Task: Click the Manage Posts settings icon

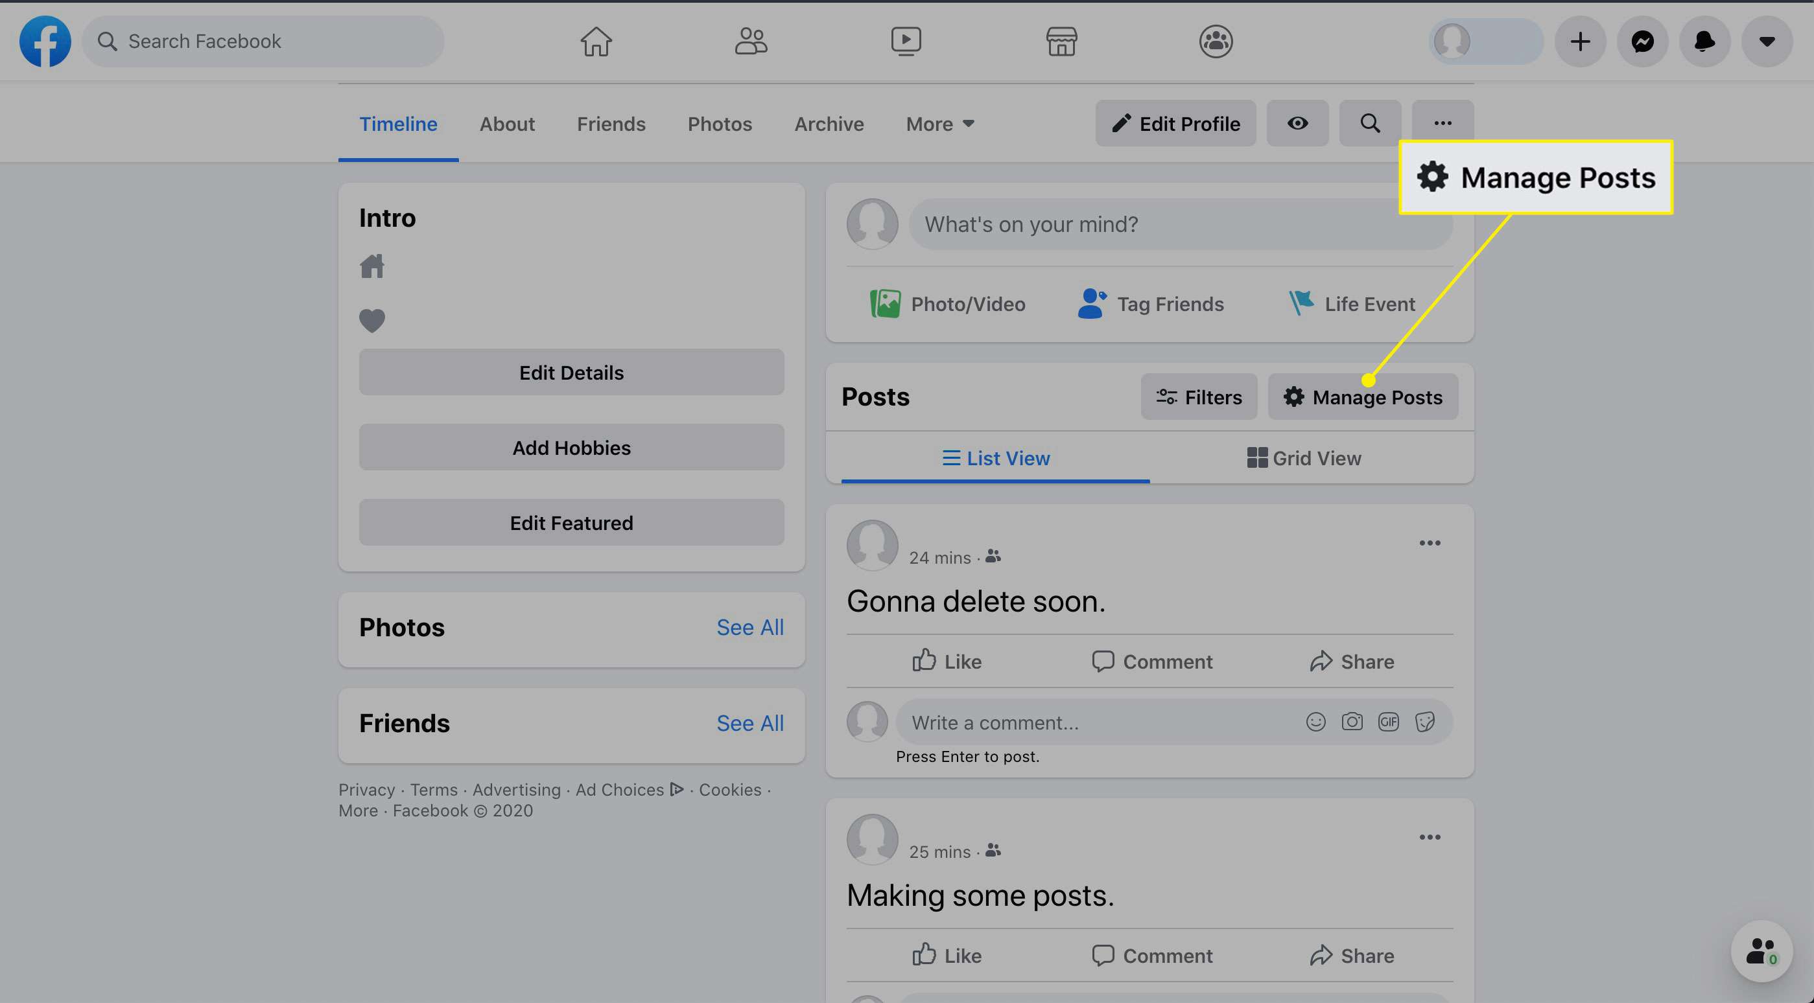Action: 1293,395
